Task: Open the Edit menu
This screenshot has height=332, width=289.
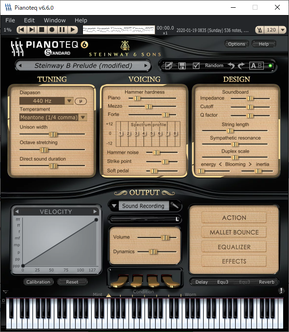Action: click(29, 20)
